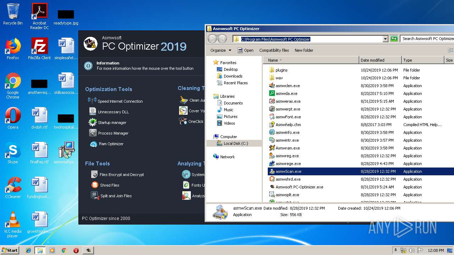Select the asmwinfo.exe file icon
This screenshot has height=255, width=454.
click(x=272, y=132)
